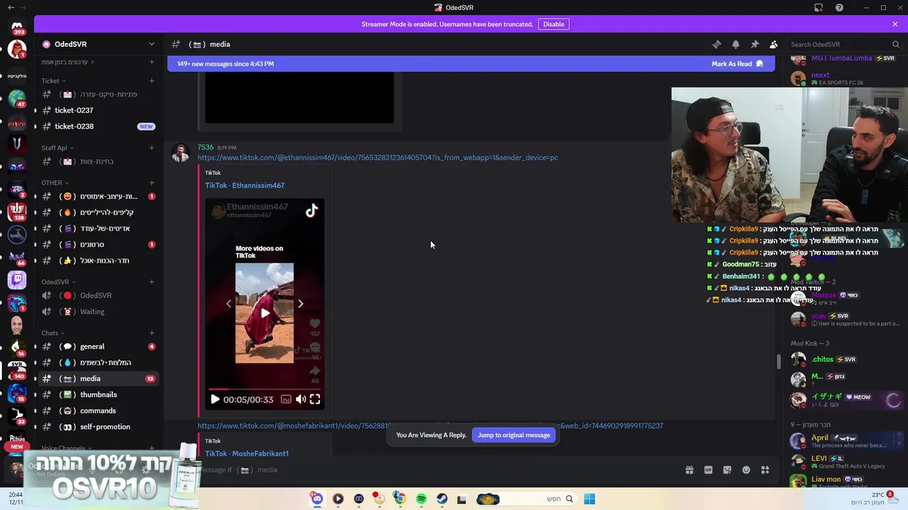Open the general channel
Viewport: 908px width, 510px height.
coord(98,346)
